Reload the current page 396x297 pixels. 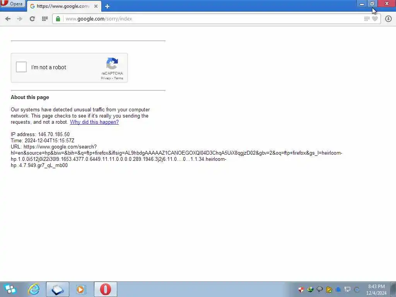(32, 19)
